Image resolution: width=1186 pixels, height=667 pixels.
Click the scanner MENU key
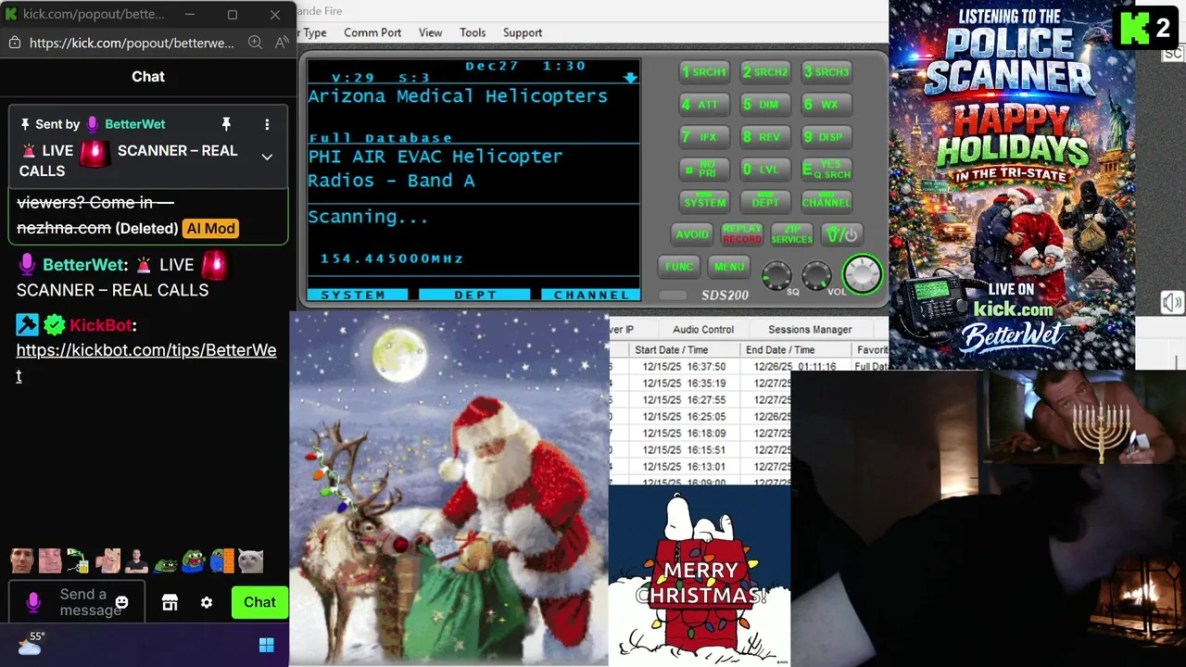729,267
